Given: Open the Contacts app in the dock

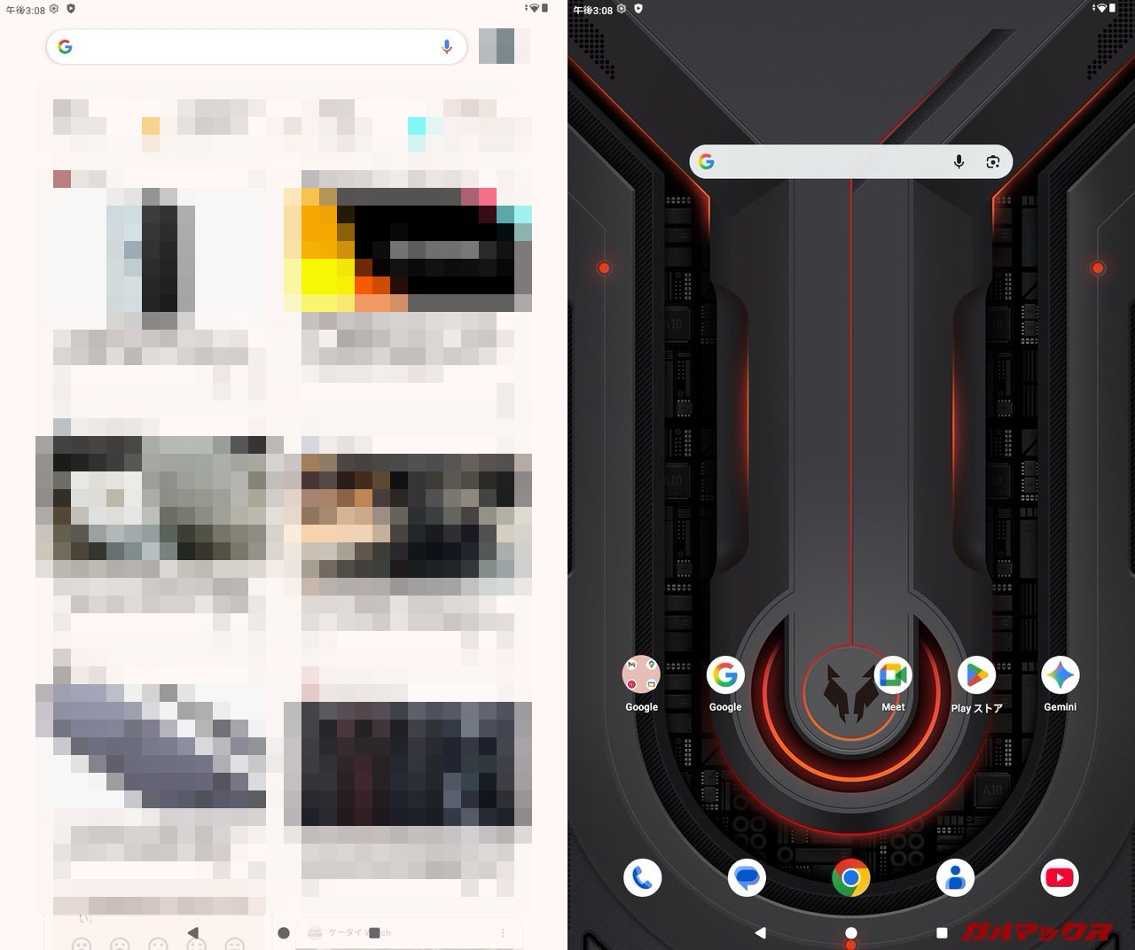Looking at the screenshot, I should pos(956,877).
